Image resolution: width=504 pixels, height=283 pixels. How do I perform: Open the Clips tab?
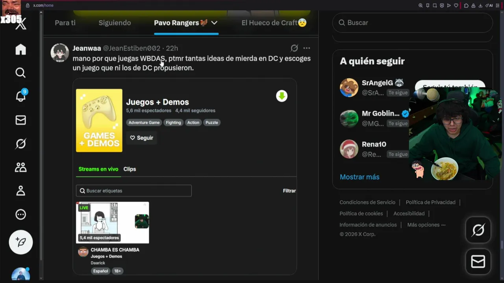point(130,169)
